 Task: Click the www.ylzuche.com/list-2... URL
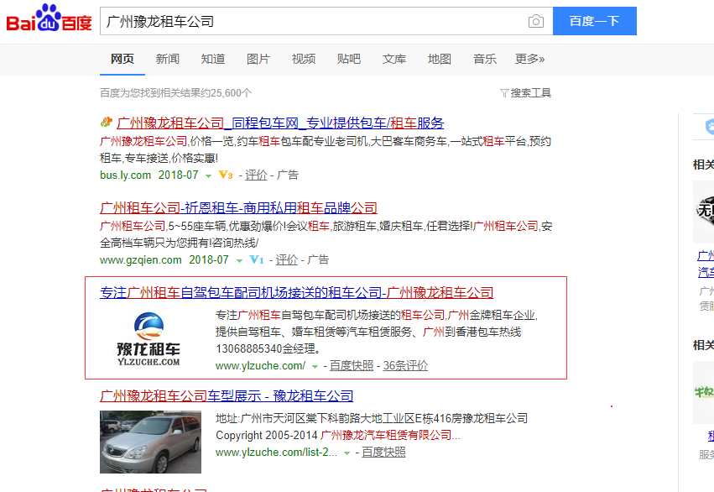point(276,453)
